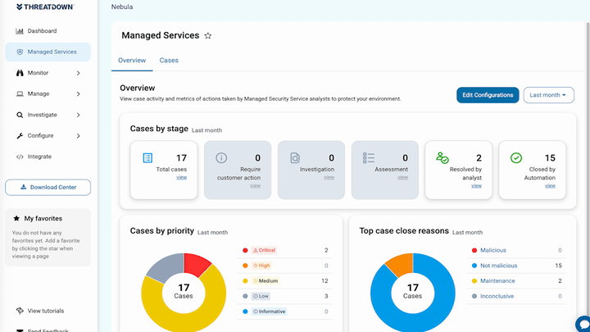This screenshot has width=590, height=332.
Task: Click the Medium priority tag
Action: point(265,281)
